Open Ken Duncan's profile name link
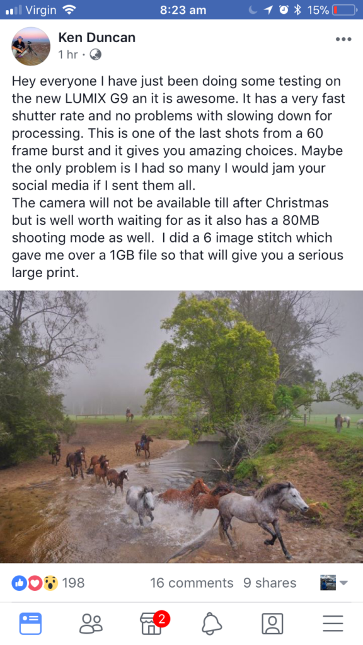Viewport: 363px width, 645px height. click(x=96, y=37)
